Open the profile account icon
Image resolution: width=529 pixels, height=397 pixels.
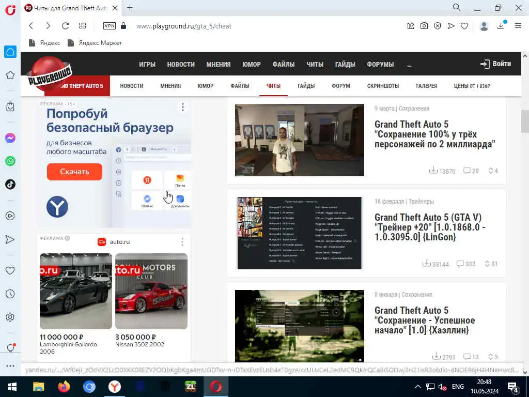[484, 26]
